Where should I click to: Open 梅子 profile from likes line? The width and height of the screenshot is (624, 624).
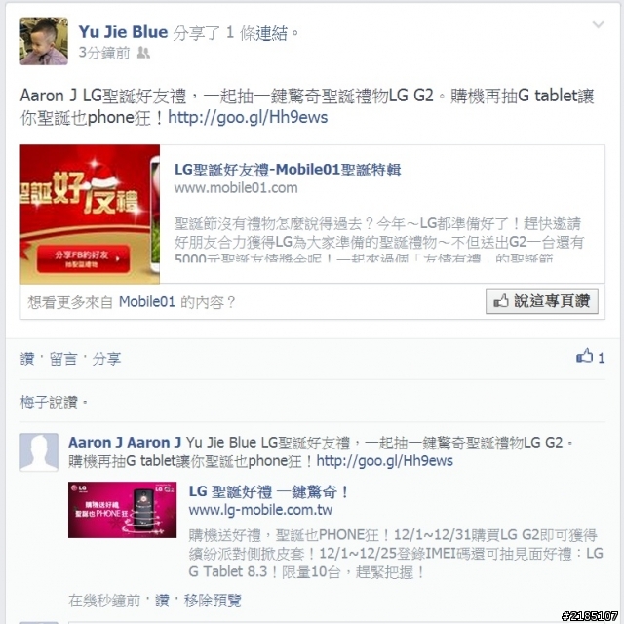coord(34,403)
